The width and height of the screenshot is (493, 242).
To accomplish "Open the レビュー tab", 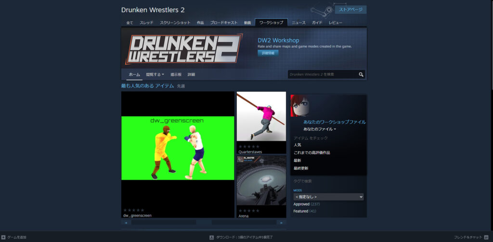I will coord(336,23).
